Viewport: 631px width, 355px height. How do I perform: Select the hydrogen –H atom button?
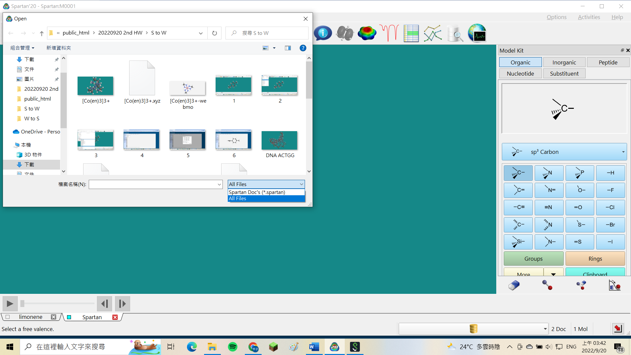coord(610,173)
